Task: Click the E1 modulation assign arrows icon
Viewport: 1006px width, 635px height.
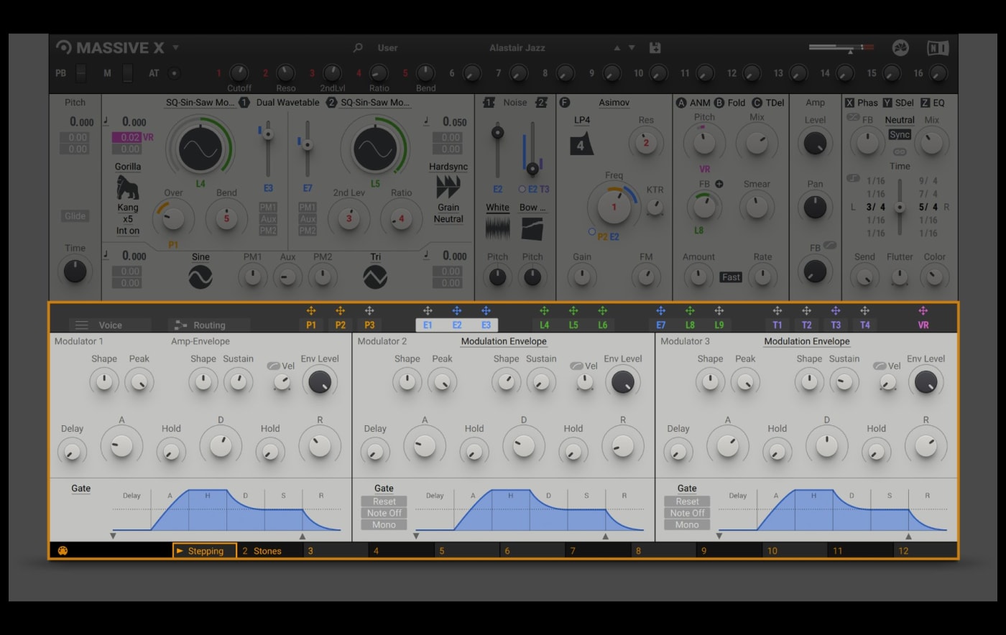Action: (428, 311)
